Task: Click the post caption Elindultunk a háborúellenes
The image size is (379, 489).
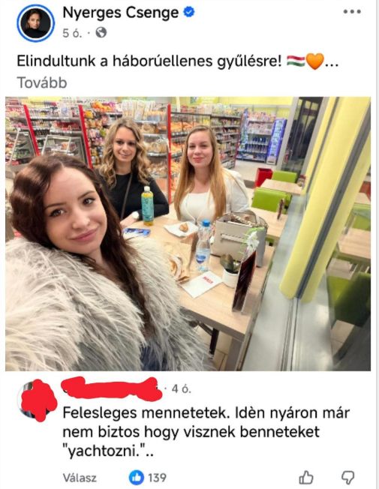Action: pyautogui.click(x=149, y=61)
